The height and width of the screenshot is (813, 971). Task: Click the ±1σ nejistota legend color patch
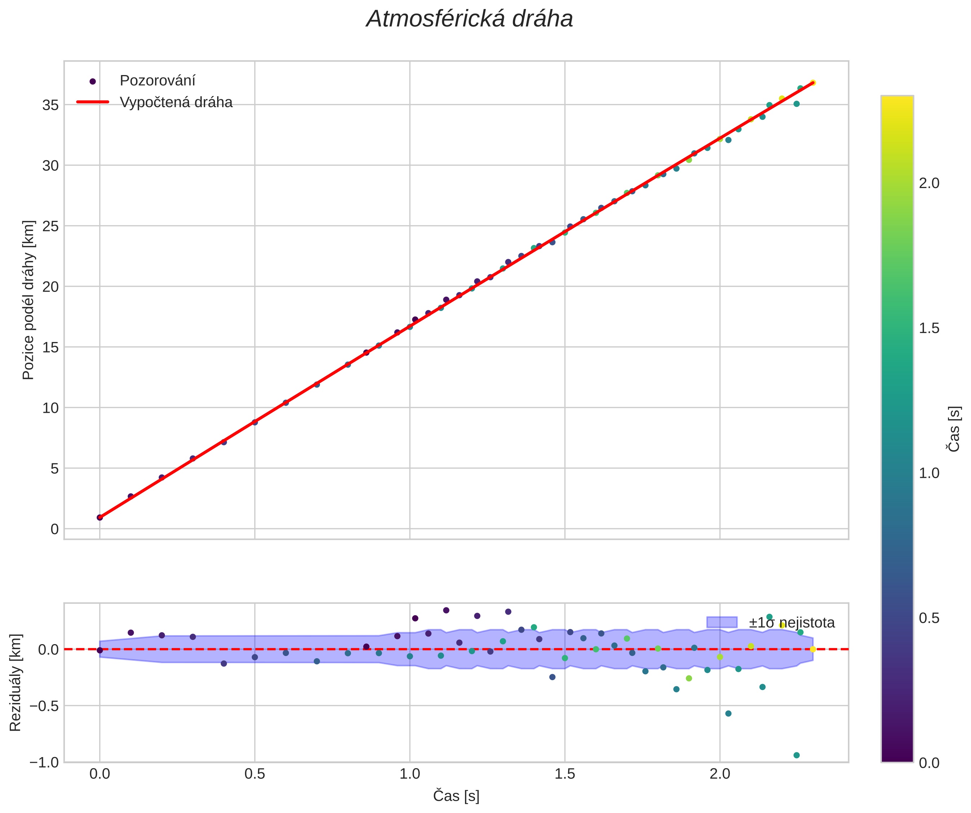click(x=721, y=622)
